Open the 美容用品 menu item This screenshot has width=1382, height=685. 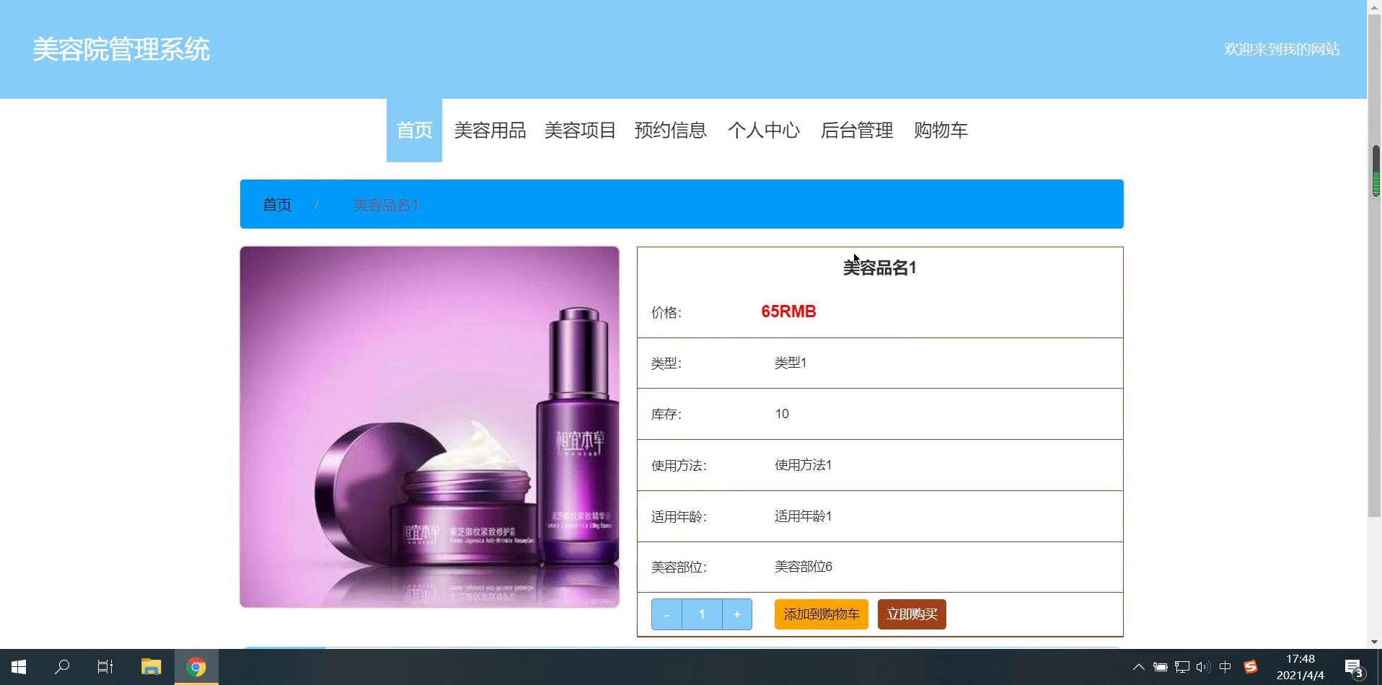click(x=490, y=131)
